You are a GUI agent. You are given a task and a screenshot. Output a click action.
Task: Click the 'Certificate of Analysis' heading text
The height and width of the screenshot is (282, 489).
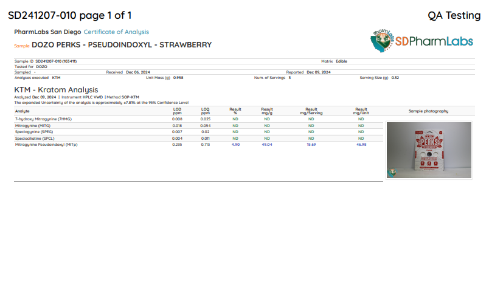[x=116, y=32]
